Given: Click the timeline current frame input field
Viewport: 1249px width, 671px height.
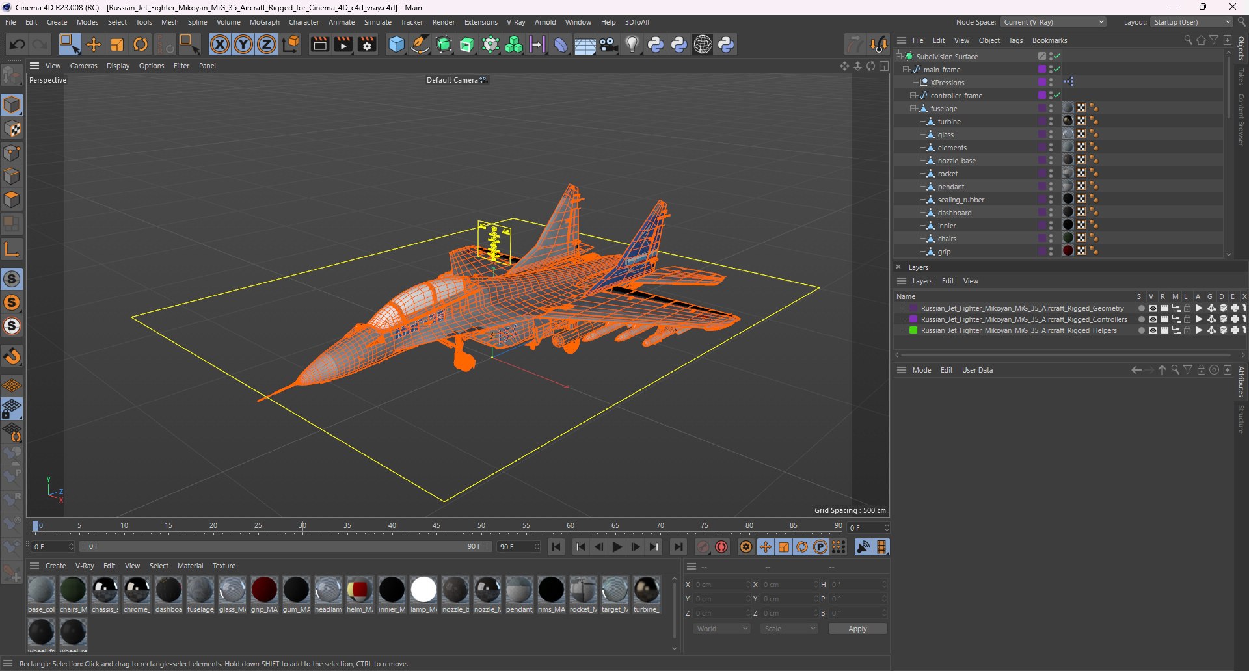Looking at the screenshot, I should coord(868,527).
